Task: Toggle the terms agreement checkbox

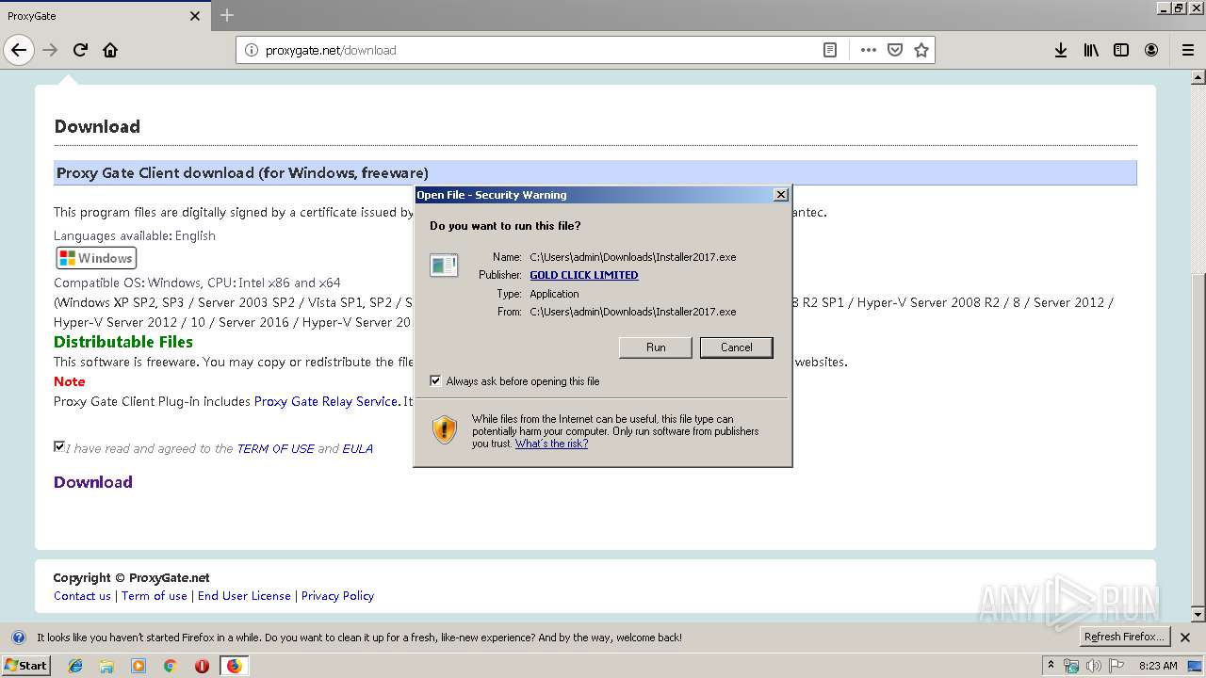Action: (59, 446)
